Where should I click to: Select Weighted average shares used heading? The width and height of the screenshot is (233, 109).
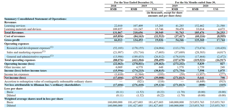(34, 99)
